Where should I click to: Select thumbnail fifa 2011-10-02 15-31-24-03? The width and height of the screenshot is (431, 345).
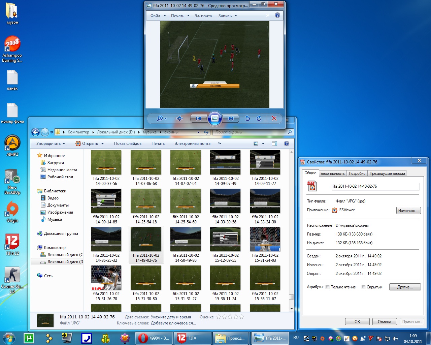pyautogui.click(x=265, y=245)
